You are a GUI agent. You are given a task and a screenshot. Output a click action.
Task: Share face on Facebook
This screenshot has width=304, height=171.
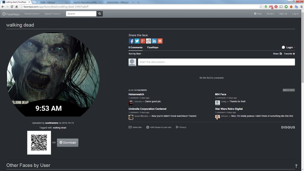tap(131, 41)
